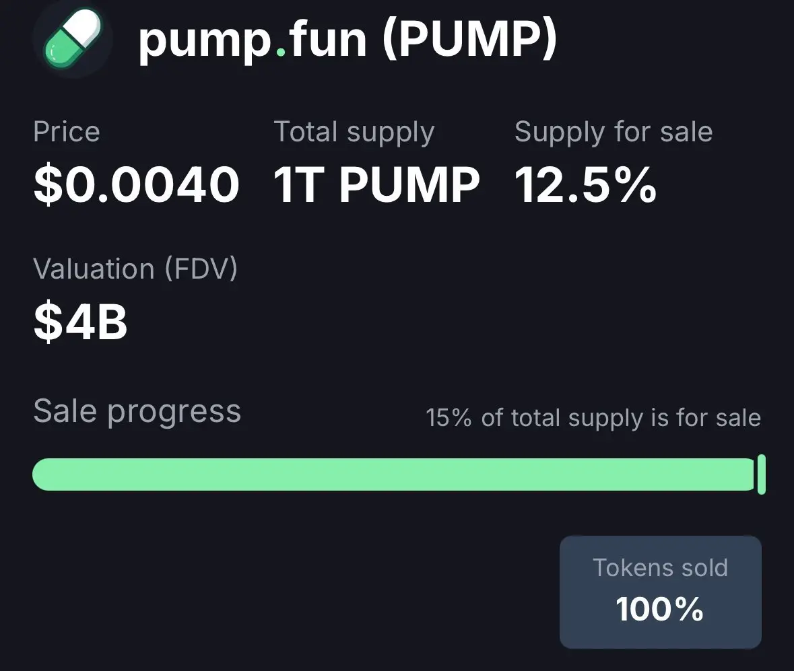The height and width of the screenshot is (671, 794).
Task: Select the $0.0040 price value
Action: [x=136, y=184]
